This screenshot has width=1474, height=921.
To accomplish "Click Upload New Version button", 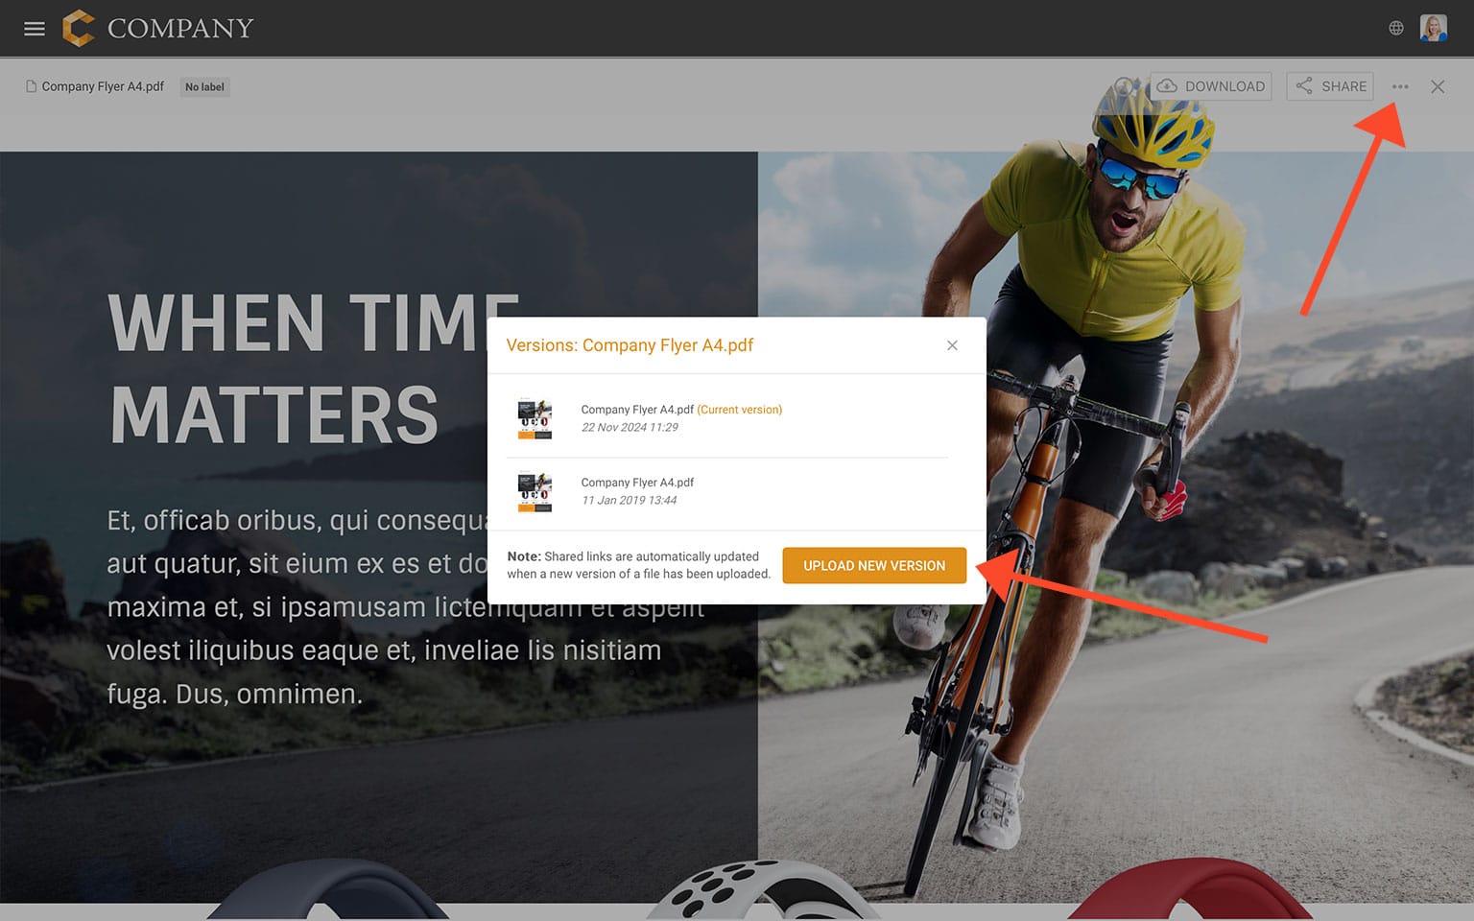I will (874, 565).
